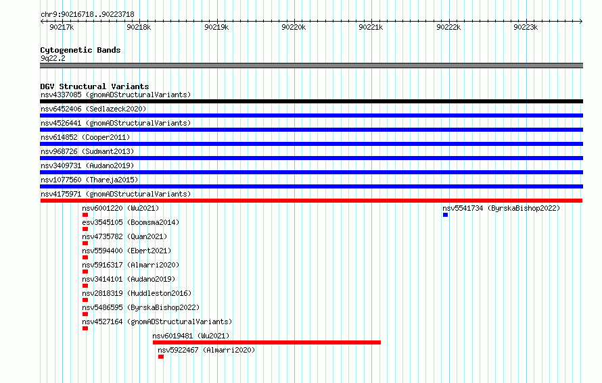Click the DGV Structural Variants track title

click(95, 86)
